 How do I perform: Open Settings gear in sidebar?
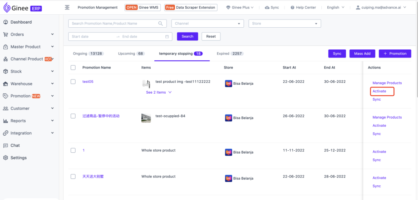(x=15, y=158)
